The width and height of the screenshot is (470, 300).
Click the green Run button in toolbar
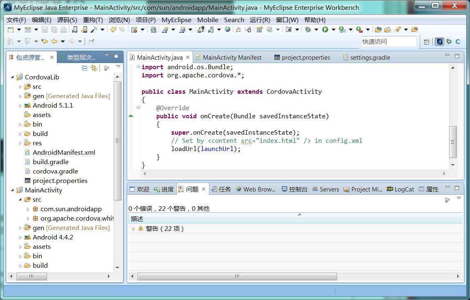pyautogui.click(x=325, y=29)
